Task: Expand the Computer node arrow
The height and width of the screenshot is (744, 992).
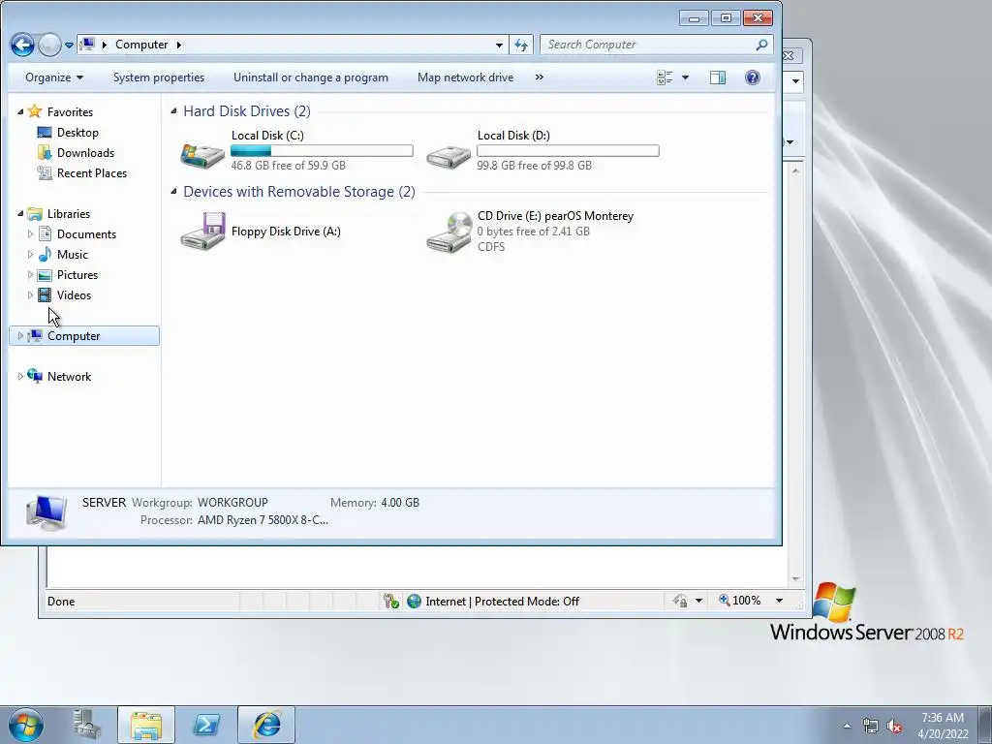Action: coord(20,336)
